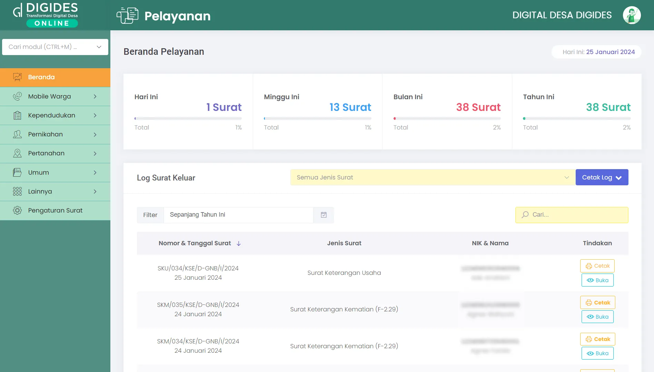Click the gear icon for Pengaturan Surat
Viewport: 654px width, 372px height.
pyautogui.click(x=17, y=210)
